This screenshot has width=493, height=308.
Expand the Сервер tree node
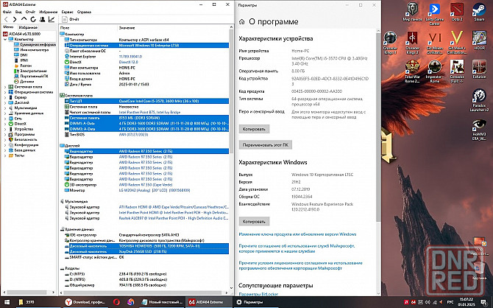pyautogui.click(x=5, y=97)
